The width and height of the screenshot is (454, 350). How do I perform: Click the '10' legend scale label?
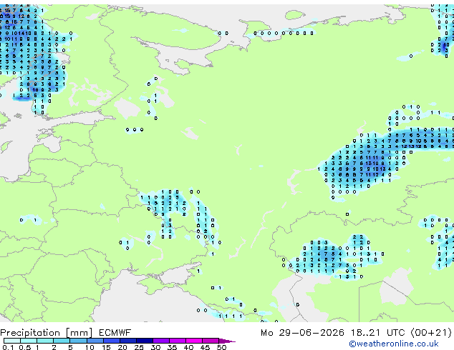pos(90,347)
